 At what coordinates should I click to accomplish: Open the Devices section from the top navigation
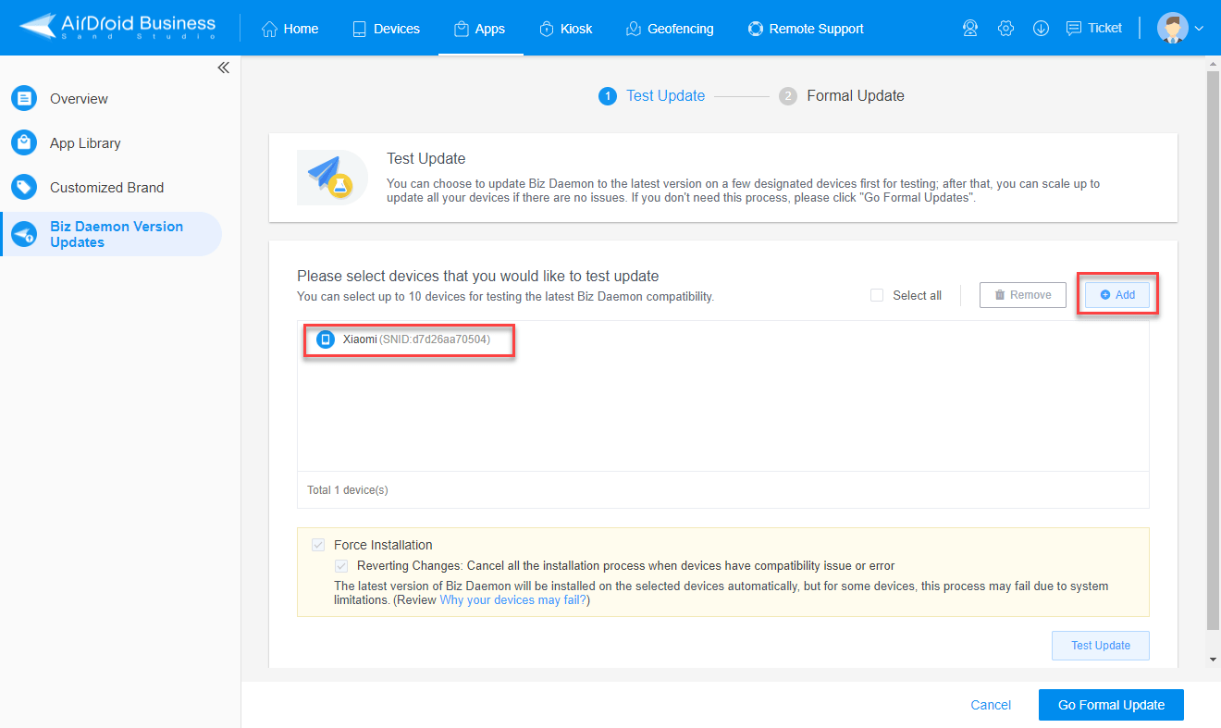(386, 28)
